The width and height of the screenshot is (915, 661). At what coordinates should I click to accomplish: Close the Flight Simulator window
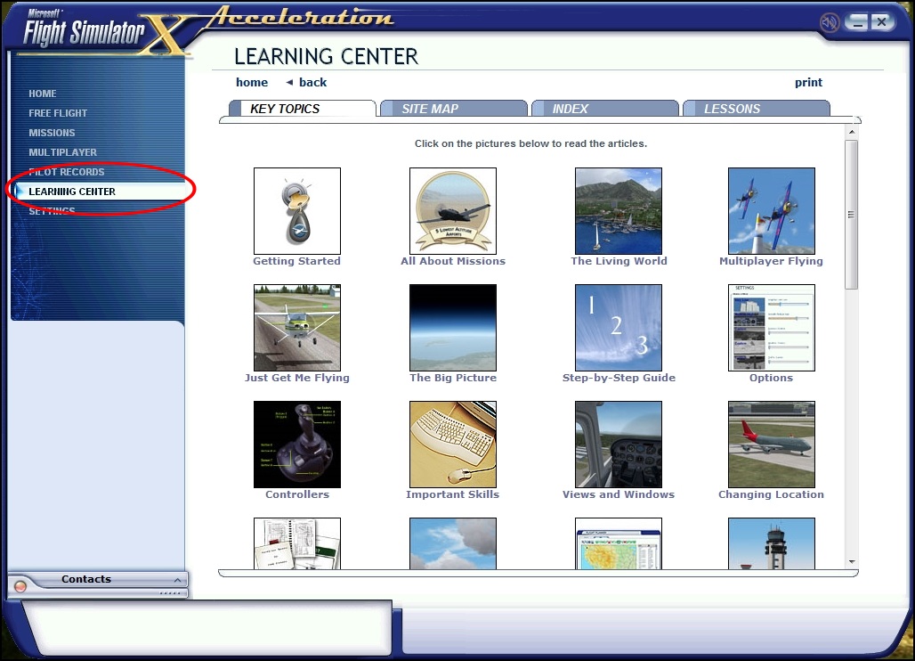pos(882,23)
